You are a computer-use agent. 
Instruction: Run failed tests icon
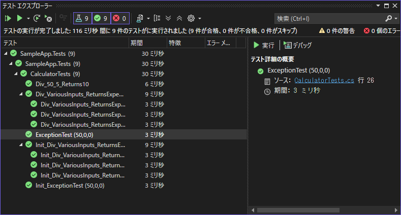tap(48, 18)
